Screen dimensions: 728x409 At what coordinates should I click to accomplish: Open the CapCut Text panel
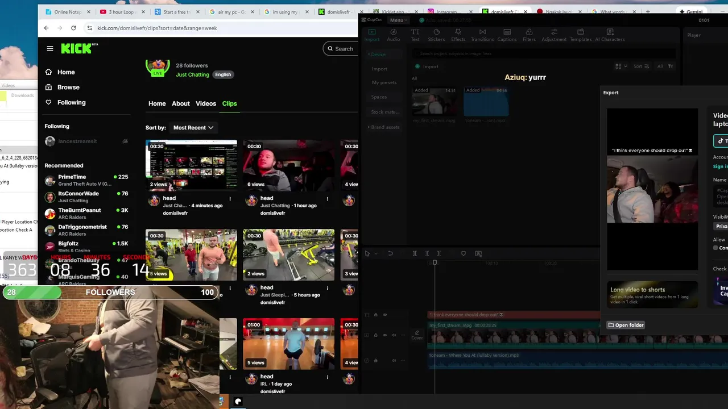tap(415, 35)
